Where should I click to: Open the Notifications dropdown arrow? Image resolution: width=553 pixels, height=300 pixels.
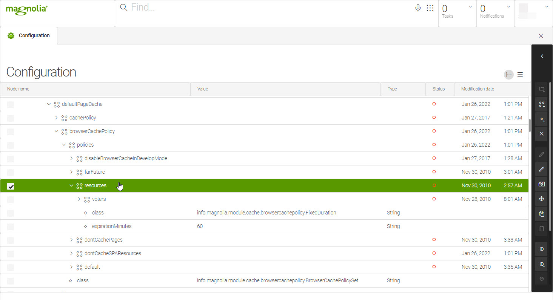tap(508, 7)
